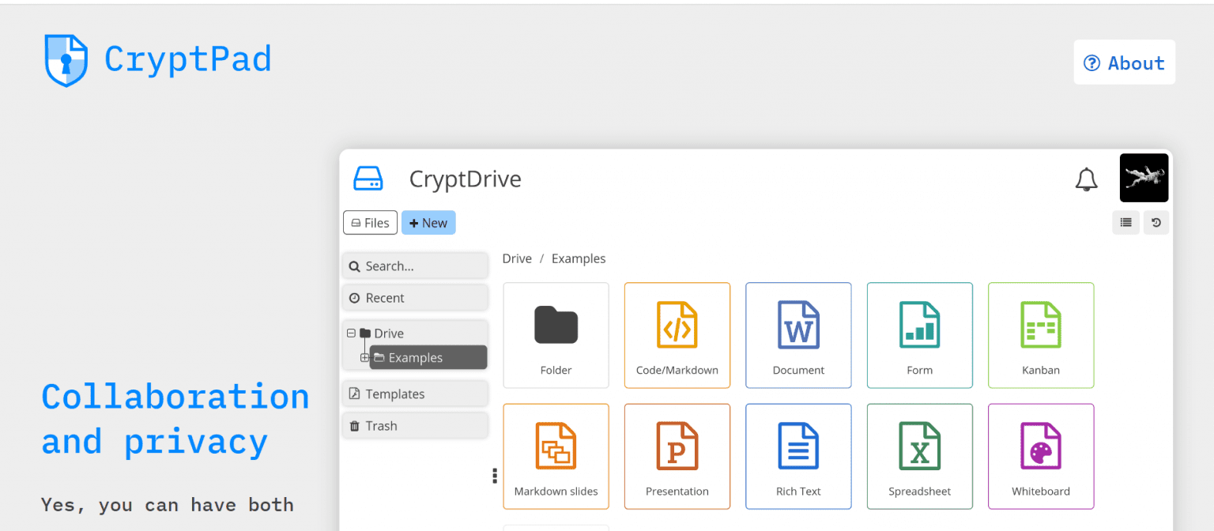Viewport: 1214px width, 531px height.
Task: Click the CryptPad shield logo
Action: click(x=66, y=60)
